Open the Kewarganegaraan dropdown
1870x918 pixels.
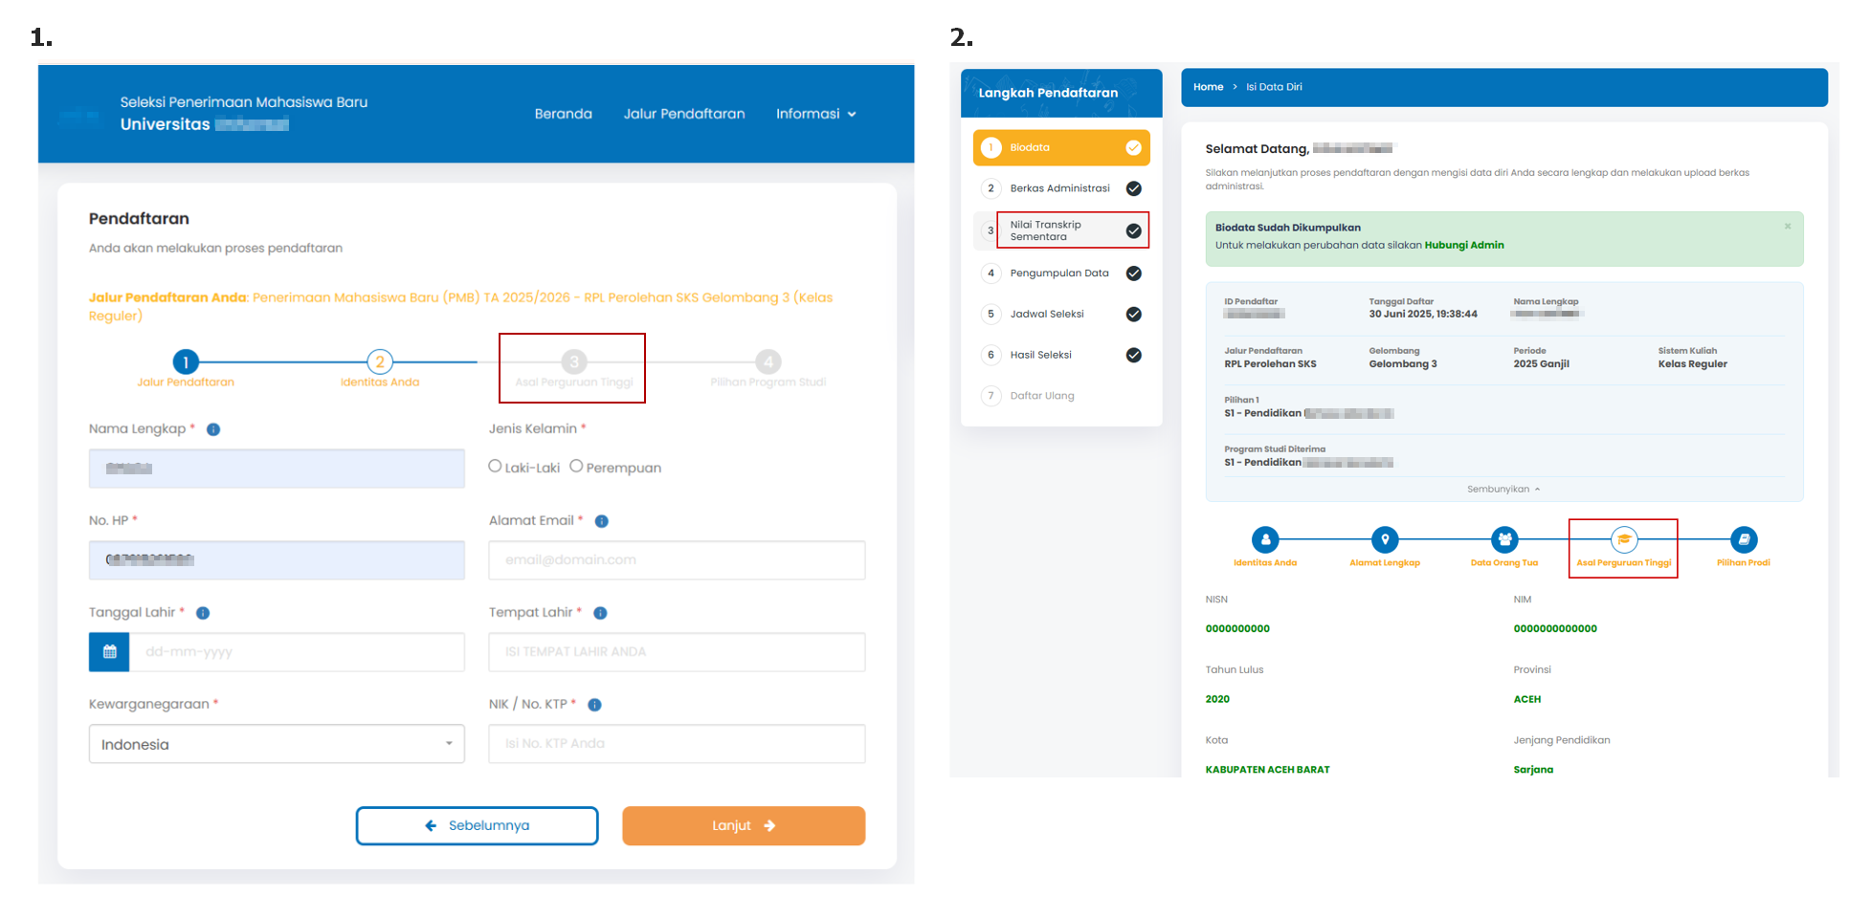click(x=277, y=744)
